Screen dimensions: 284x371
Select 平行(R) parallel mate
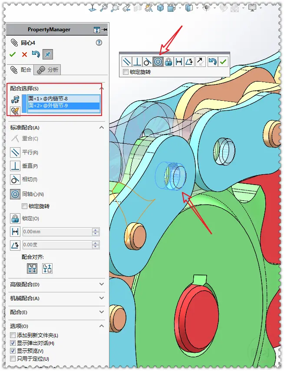click(25, 152)
